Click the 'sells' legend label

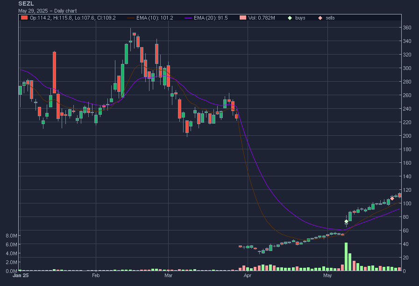[330, 18]
